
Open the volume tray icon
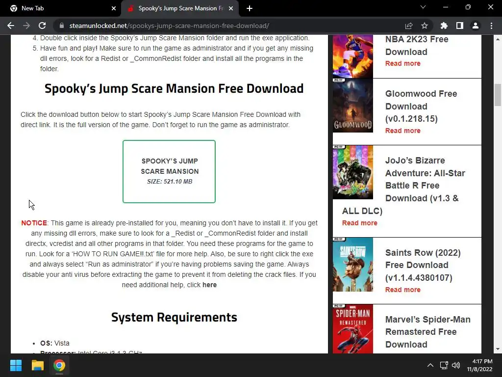(456, 365)
